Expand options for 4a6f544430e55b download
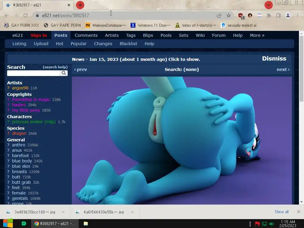Viewport: 304px width, 228px height. (x=132, y=212)
